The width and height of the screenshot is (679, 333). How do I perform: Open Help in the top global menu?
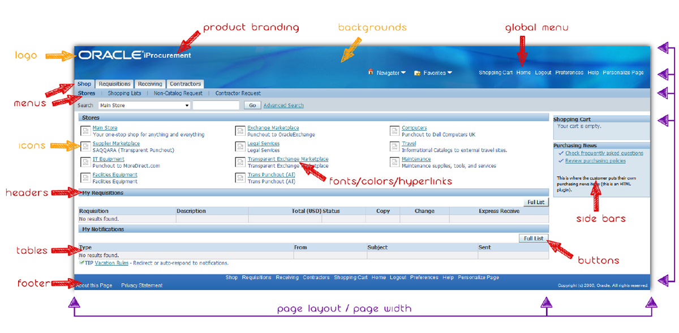click(x=593, y=72)
